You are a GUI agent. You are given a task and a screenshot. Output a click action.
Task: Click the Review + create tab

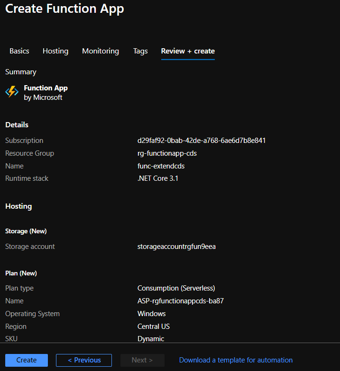[188, 51]
